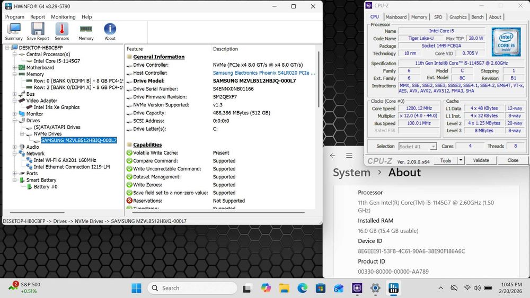
Task: Click the back arrow in Settings window
Action: [333, 156]
